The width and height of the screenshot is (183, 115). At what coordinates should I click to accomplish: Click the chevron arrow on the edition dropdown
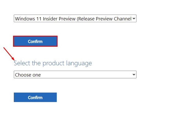134,18
